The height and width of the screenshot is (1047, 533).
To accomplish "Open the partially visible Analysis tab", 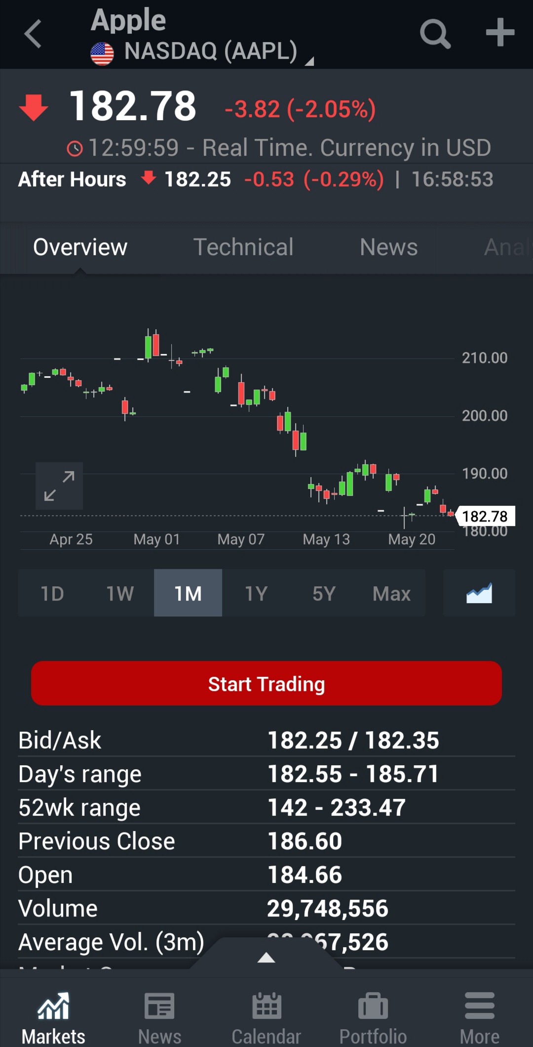I will 506,247.
